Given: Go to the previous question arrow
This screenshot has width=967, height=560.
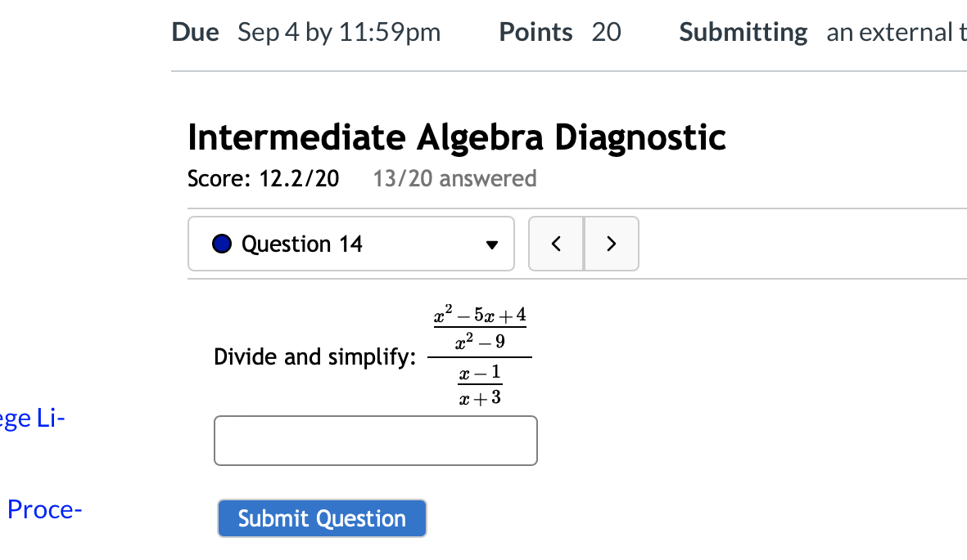Looking at the screenshot, I should tap(556, 244).
